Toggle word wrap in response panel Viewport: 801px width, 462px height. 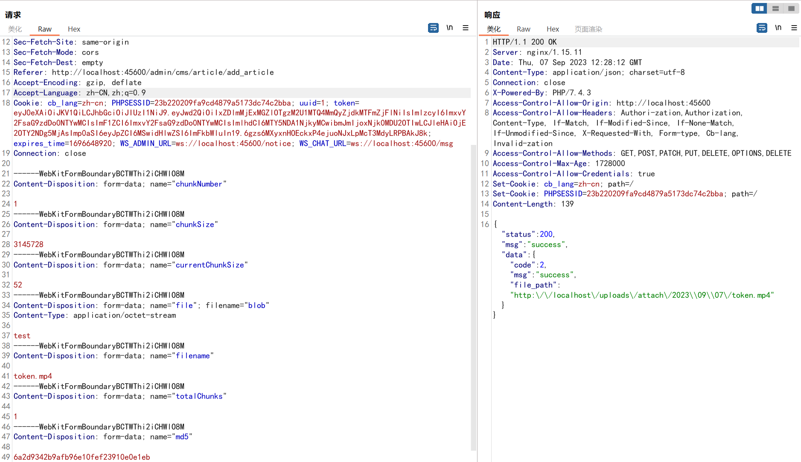(x=762, y=28)
